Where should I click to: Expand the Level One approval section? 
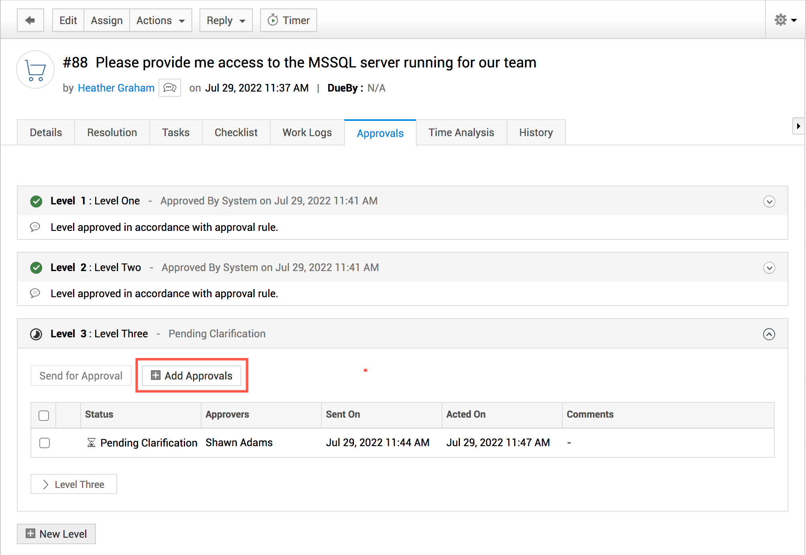pyautogui.click(x=769, y=201)
